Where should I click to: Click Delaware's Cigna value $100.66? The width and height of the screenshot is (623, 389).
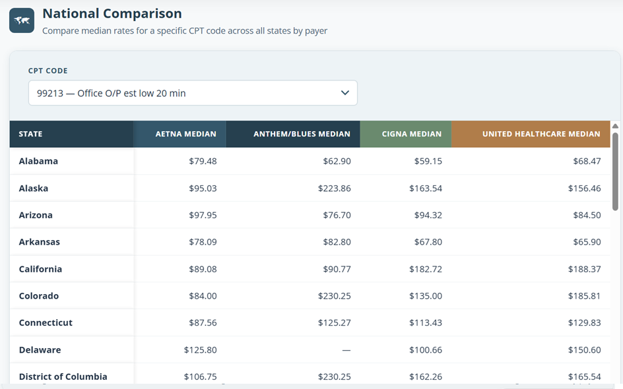(426, 349)
